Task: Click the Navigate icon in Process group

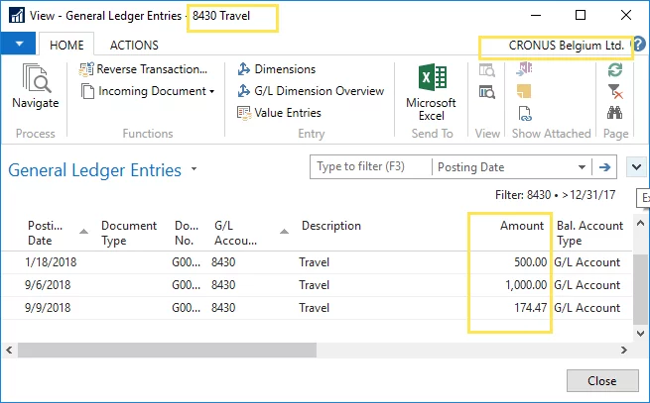Action: (x=35, y=87)
